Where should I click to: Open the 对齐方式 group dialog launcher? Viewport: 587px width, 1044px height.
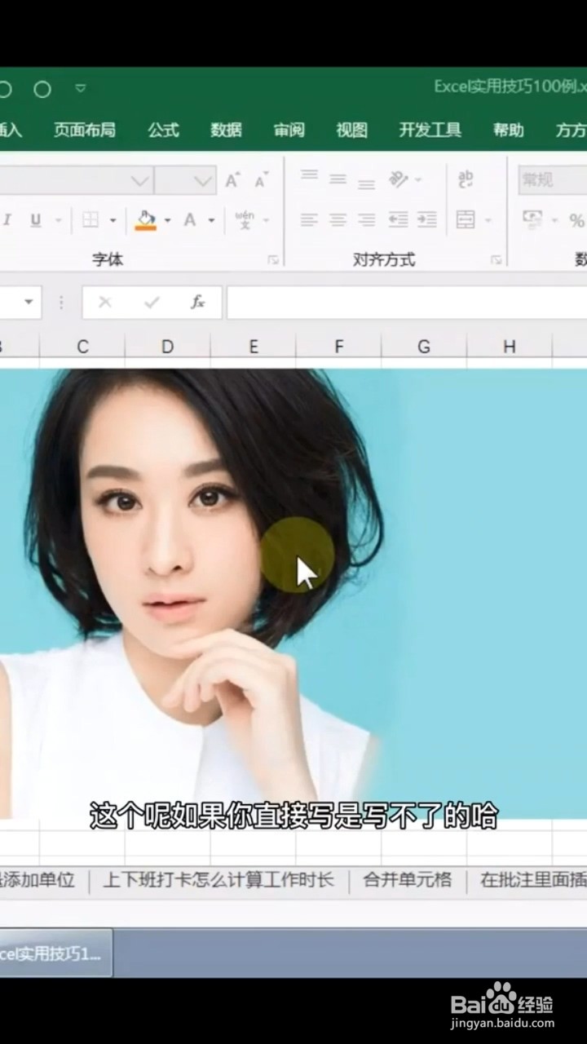tap(496, 260)
